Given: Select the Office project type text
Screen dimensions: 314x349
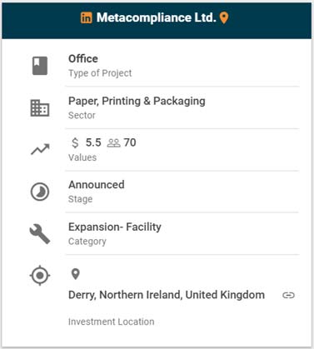Looking at the screenshot, I should coord(83,58).
